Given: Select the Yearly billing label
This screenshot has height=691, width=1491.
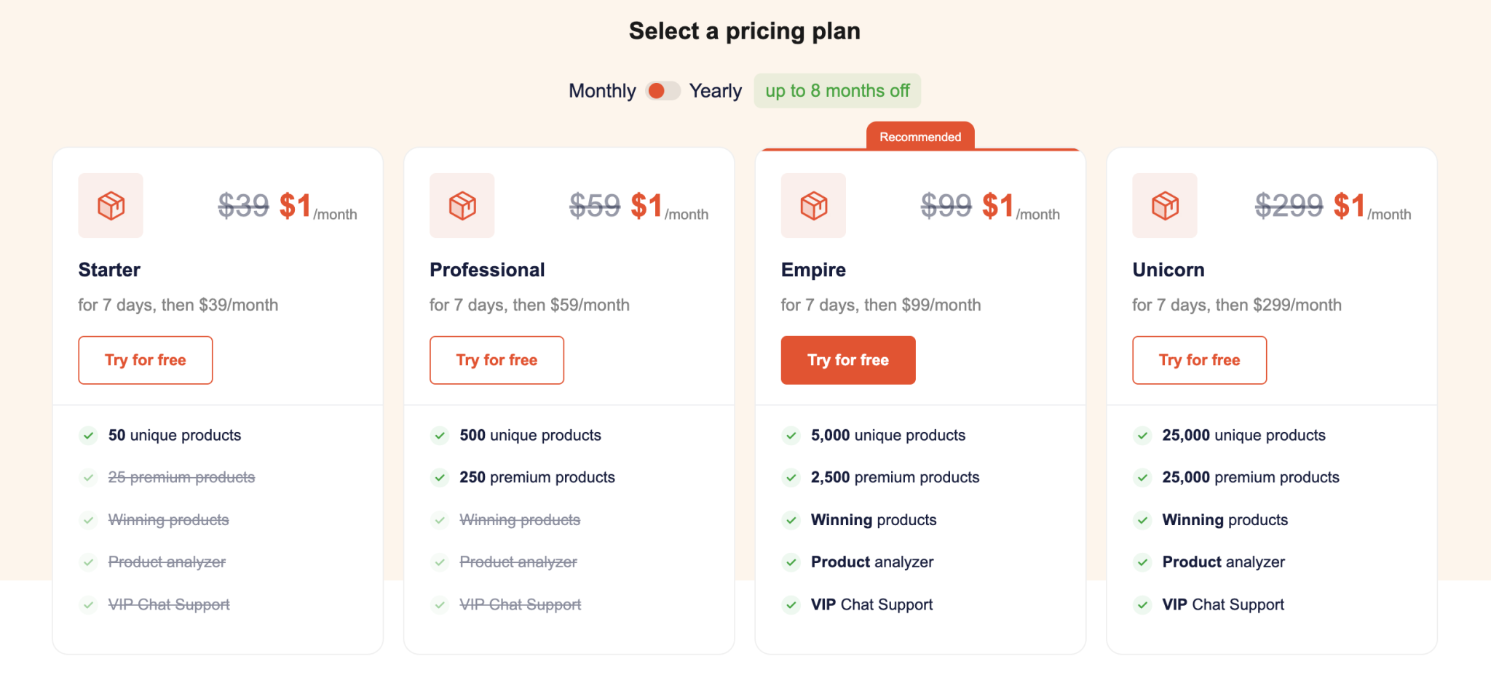Looking at the screenshot, I should 715,91.
